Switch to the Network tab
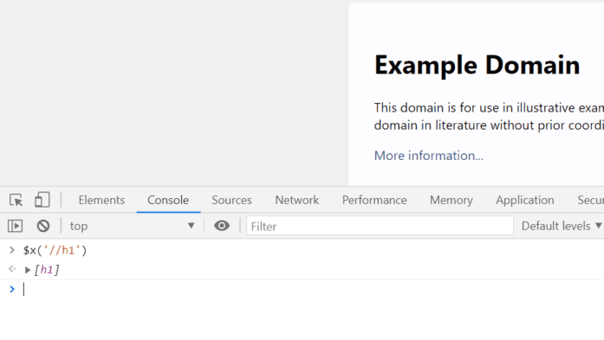The height and width of the screenshot is (340, 604). pos(297,200)
